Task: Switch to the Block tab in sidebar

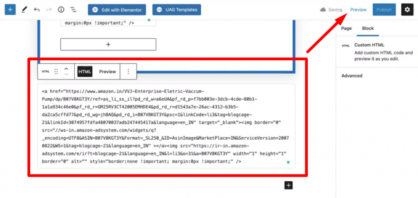Action: pyautogui.click(x=368, y=29)
